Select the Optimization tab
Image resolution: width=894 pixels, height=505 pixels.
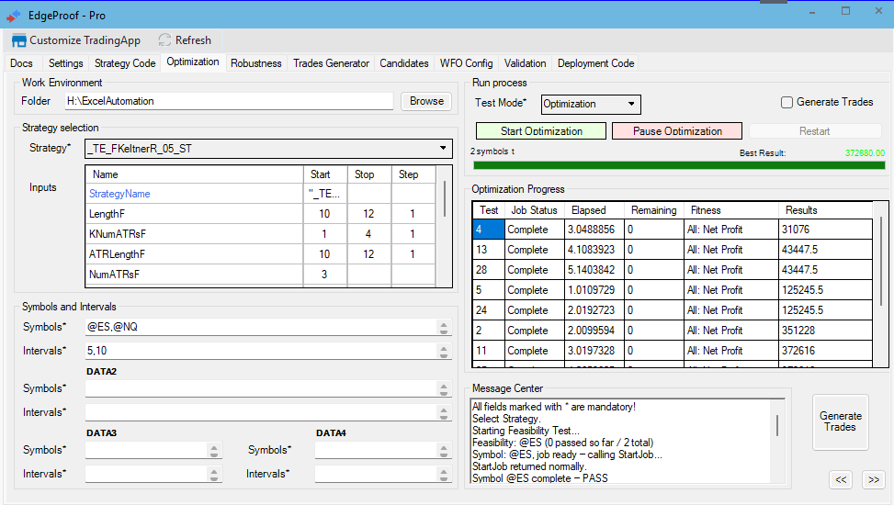193,62
